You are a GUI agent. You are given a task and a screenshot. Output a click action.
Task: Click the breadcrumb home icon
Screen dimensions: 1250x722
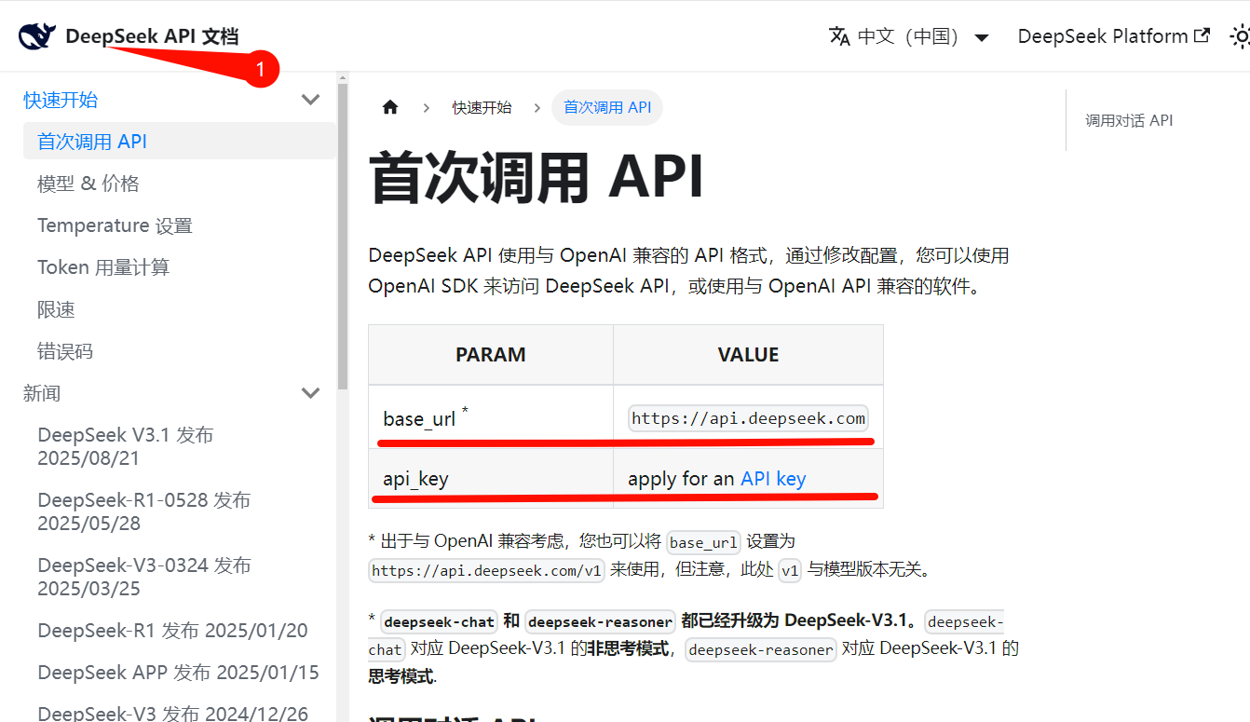390,107
